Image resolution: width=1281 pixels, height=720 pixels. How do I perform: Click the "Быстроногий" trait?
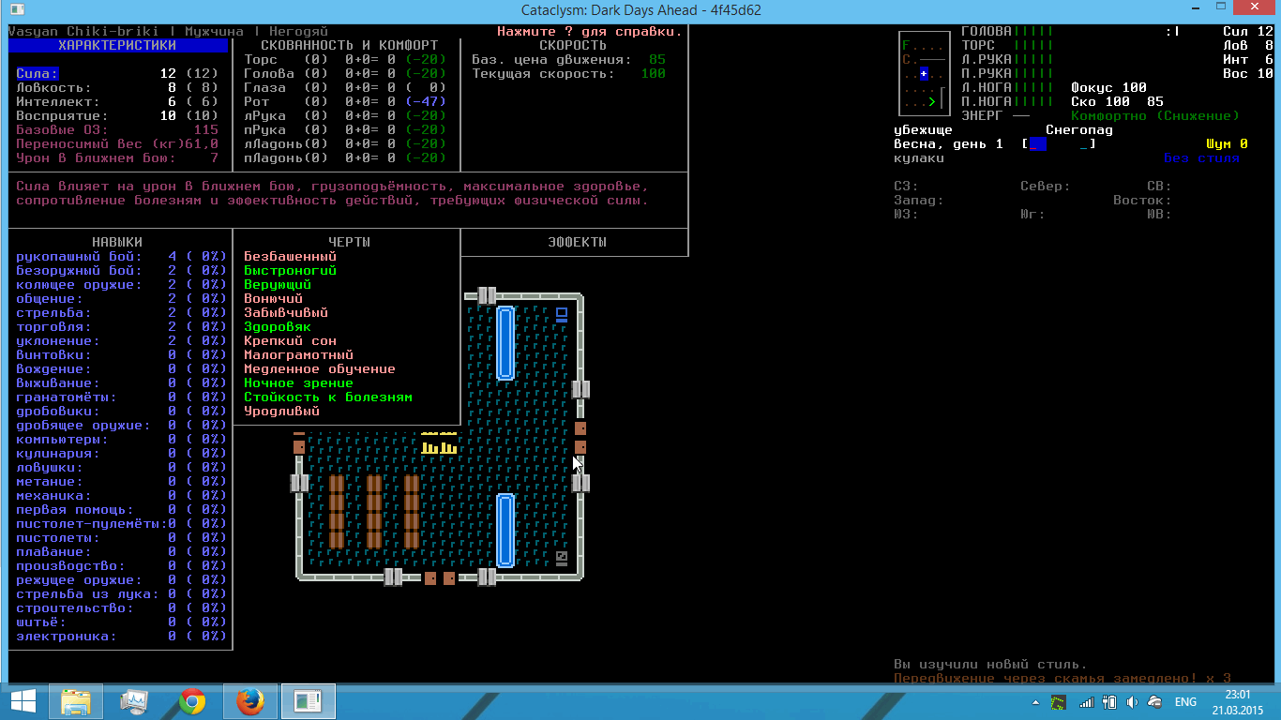(290, 270)
